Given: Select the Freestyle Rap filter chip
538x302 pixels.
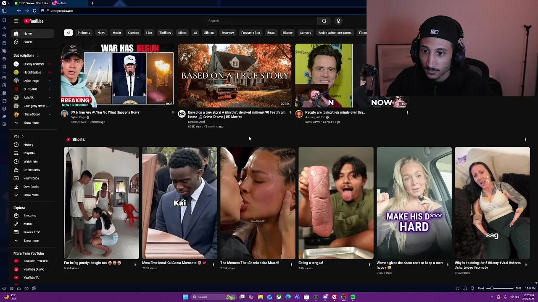Looking at the screenshot, I should pyautogui.click(x=251, y=33).
